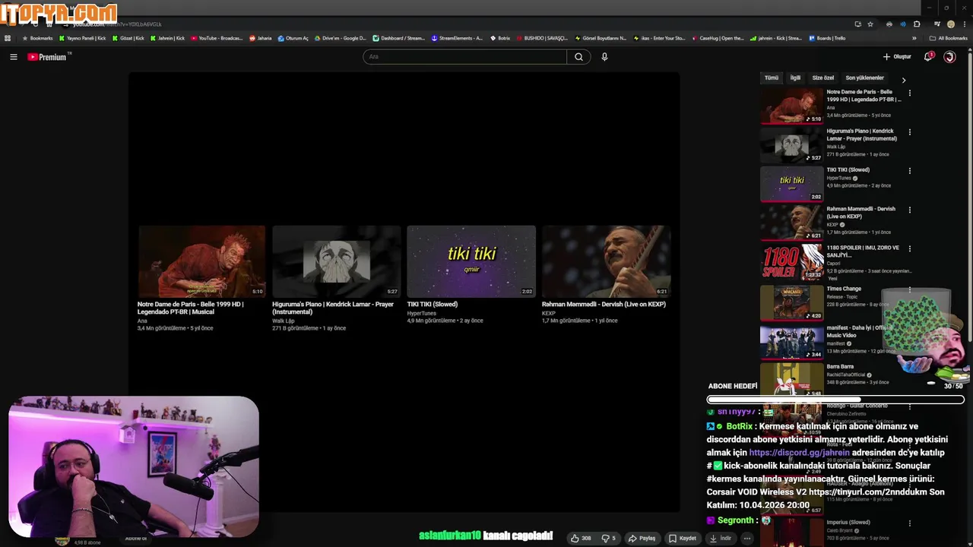Viewport: 973px width, 547px height.
Task: Open YouTube Broadcast bookmark
Action: (217, 38)
